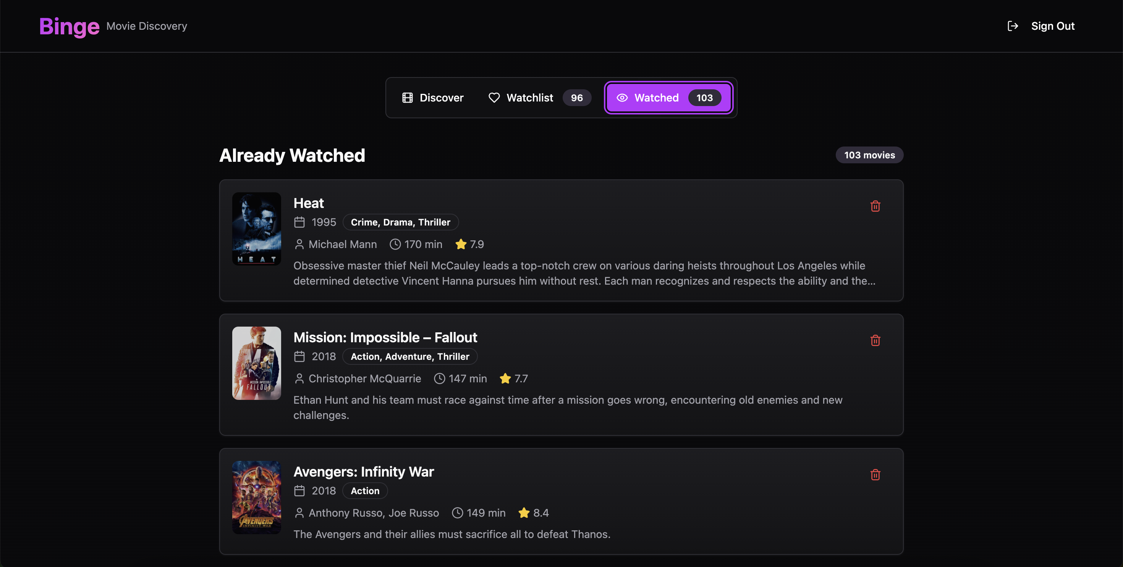Click the 8.4 rating value
Viewport: 1123px width, 567px height.
[x=541, y=512]
